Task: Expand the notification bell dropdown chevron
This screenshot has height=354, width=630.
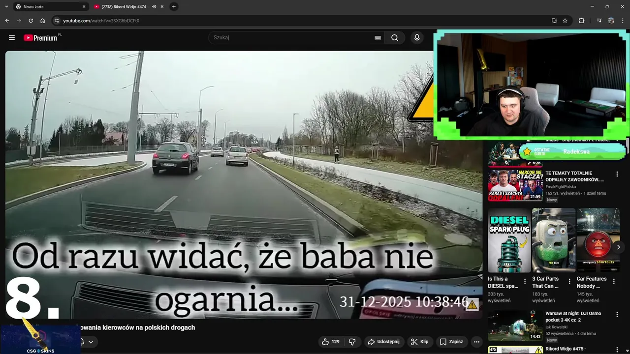Action: pyautogui.click(x=91, y=342)
